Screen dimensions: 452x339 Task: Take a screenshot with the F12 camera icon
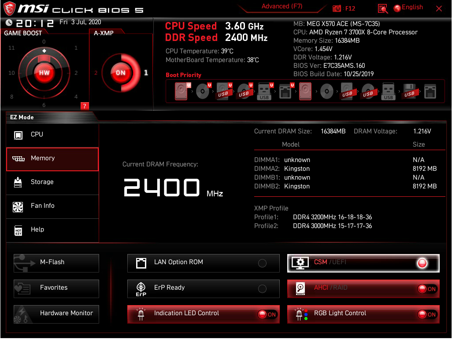coord(337,8)
